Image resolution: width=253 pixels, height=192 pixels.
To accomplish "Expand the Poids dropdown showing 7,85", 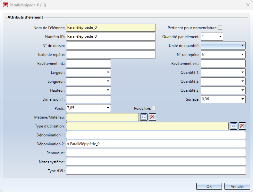I will point(108,108).
